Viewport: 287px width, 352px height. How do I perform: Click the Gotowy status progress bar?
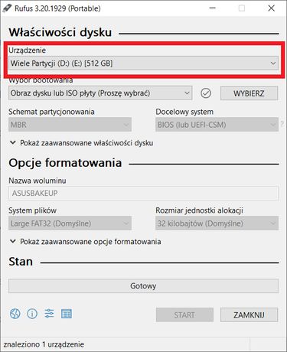pos(143,286)
